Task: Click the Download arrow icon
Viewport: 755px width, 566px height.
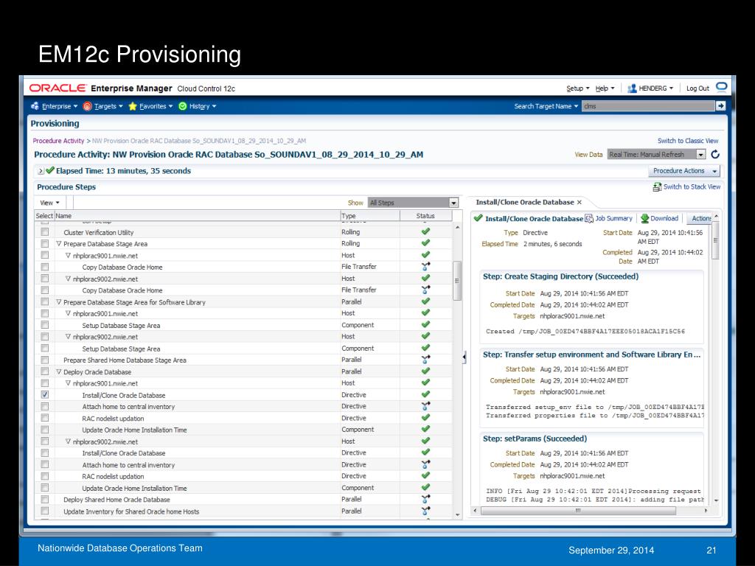Action: point(644,218)
